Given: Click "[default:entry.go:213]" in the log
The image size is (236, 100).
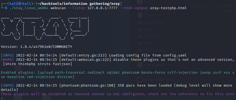Looking at the screenshot, I should click(x=83, y=55).
